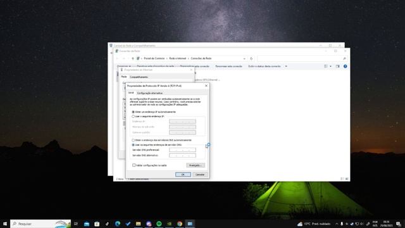Click the search magnifier icon
Viewport: 405px width, 228px height.
pos(344,59)
